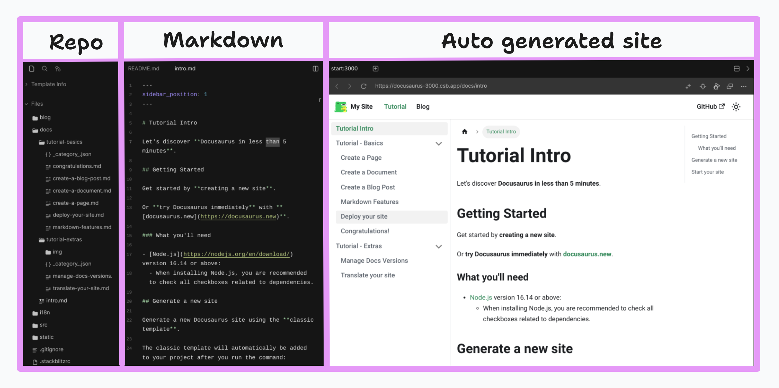This screenshot has width=779, height=388.
Task: Go forward in the preview browser
Action: (349, 86)
